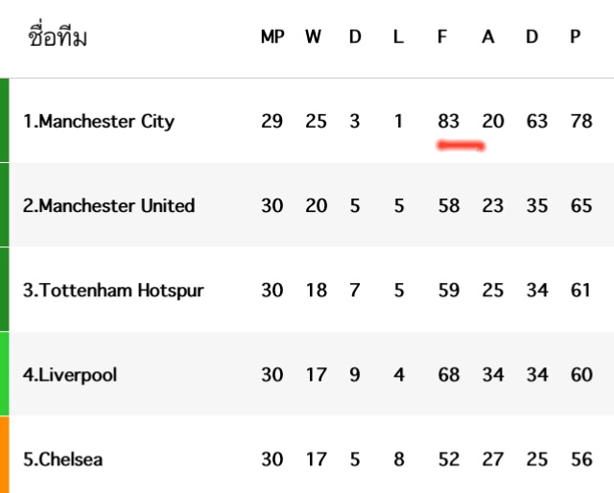Sort by the L column header
The width and height of the screenshot is (614, 493).
398,37
